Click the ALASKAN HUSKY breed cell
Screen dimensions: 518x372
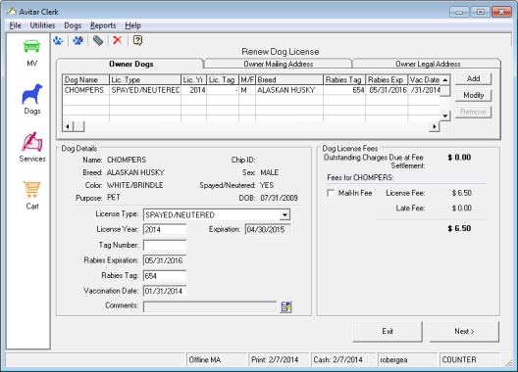click(x=289, y=90)
